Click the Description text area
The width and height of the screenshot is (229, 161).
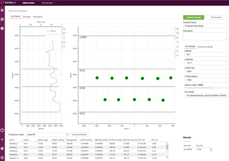tap(205, 36)
